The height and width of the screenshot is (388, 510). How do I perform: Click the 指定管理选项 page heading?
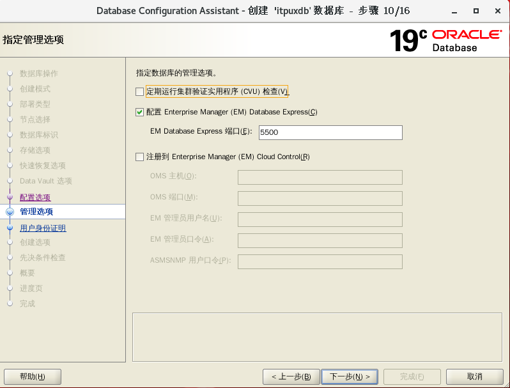[33, 40]
